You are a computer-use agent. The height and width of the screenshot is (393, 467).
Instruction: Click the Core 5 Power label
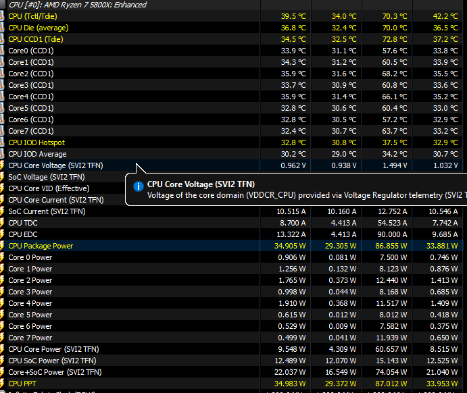click(x=30, y=315)
